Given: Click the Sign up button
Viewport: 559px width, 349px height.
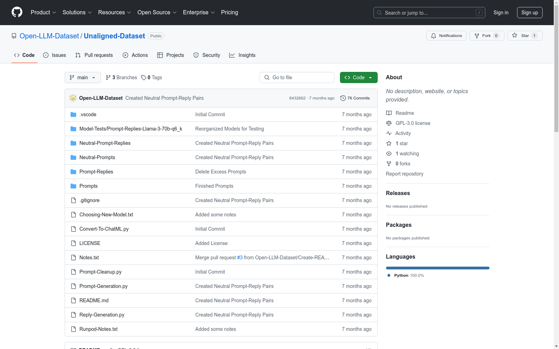Looking at the screenshot, I should (x=530, y=13).
